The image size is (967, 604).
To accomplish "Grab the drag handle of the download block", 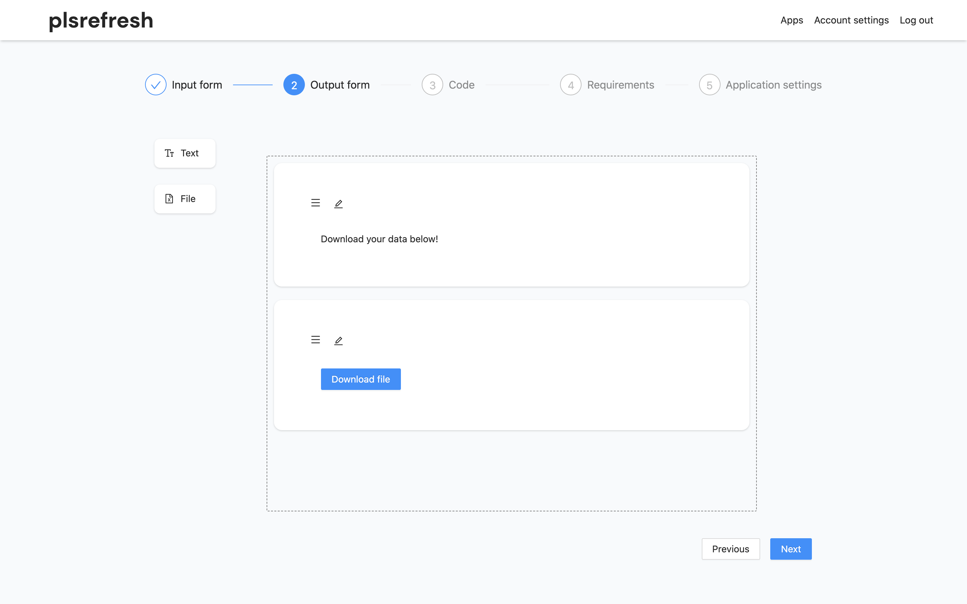I will 315,340.
